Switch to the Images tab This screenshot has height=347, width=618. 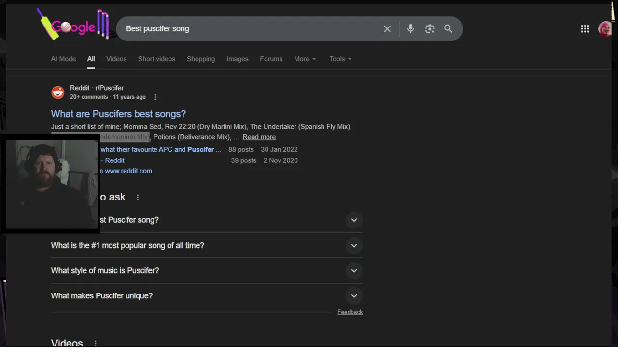(x=238, y=59)
